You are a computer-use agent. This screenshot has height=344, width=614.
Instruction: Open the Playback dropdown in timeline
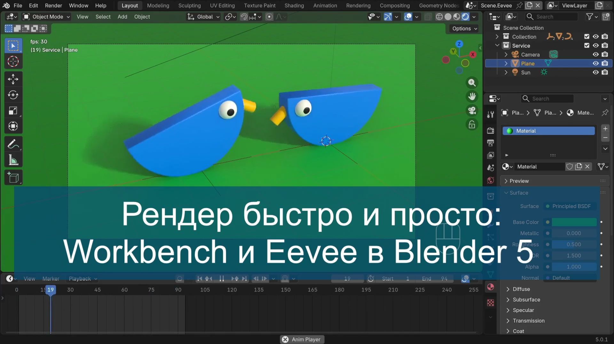click(83, 279)
